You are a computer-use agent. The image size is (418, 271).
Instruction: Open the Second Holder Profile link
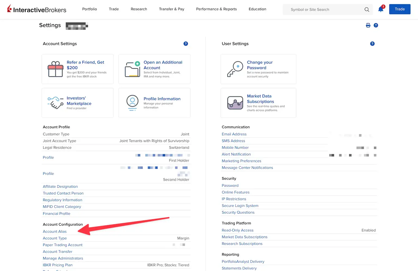pyautogui.click(x=48, y=174)
